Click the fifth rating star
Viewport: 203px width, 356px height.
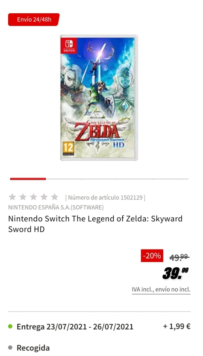pyautogui.click(x=54, y=197)
